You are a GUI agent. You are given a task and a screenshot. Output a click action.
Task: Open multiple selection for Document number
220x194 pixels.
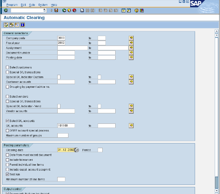(131, 53)
